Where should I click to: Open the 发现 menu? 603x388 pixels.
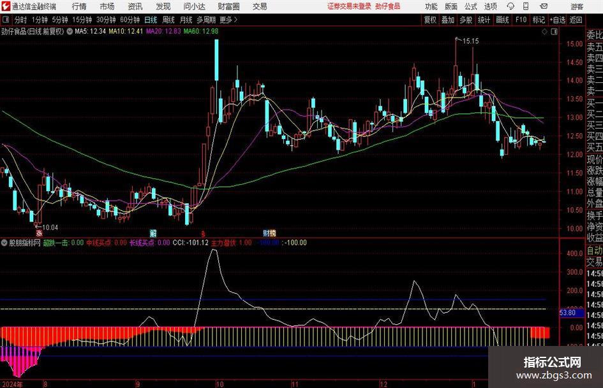[163, 6]
